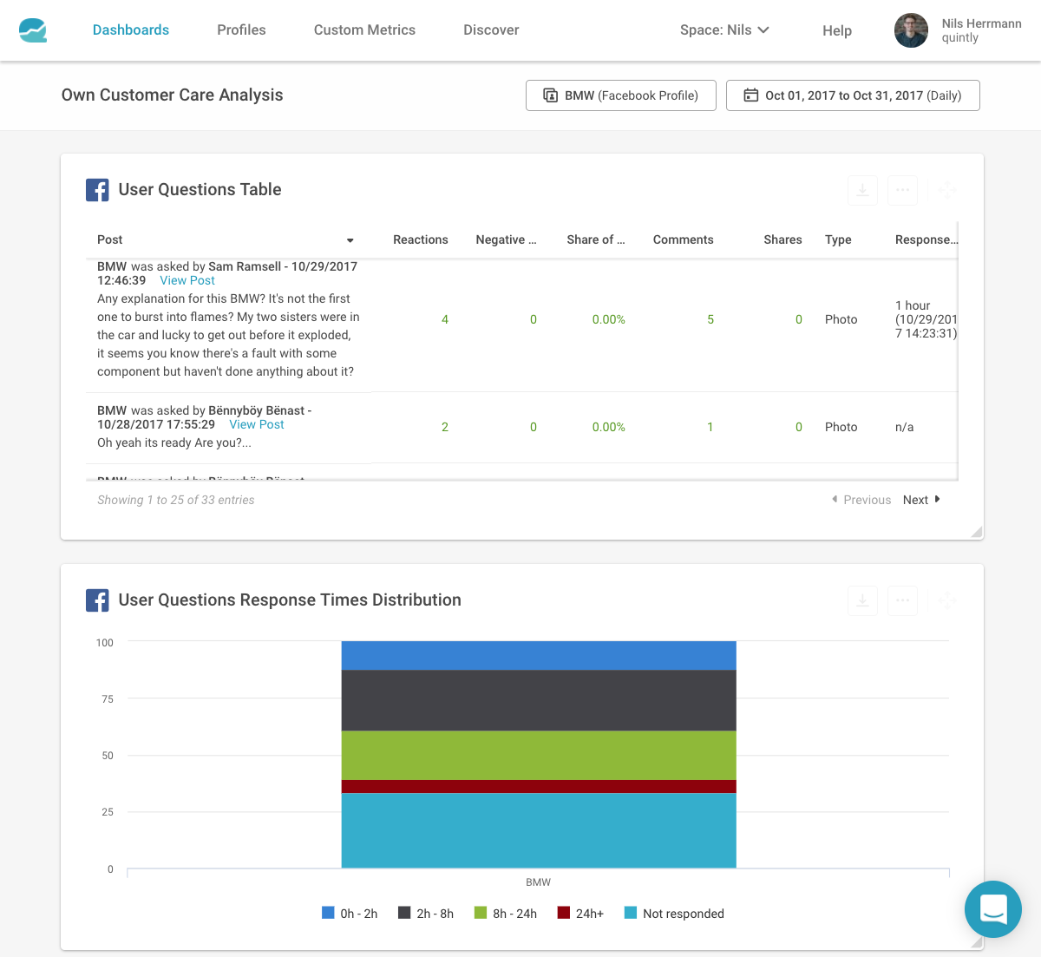This screenshot has width=1041, height=957.
Task: Go to the Profiles tab
Action: coord(241,29)
